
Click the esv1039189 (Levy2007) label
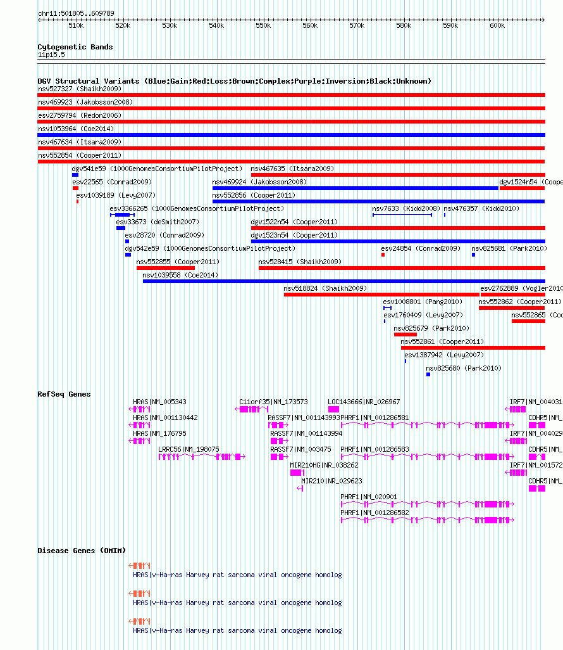(x=116, y=195)
